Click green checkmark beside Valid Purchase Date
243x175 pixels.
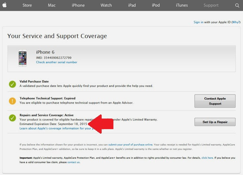13,84
